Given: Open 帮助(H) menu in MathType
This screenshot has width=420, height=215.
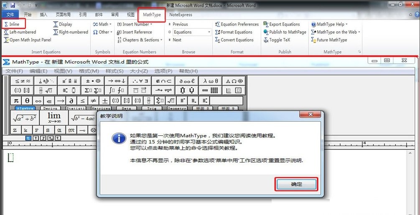Looking at the screenshot, I should 188,71.
